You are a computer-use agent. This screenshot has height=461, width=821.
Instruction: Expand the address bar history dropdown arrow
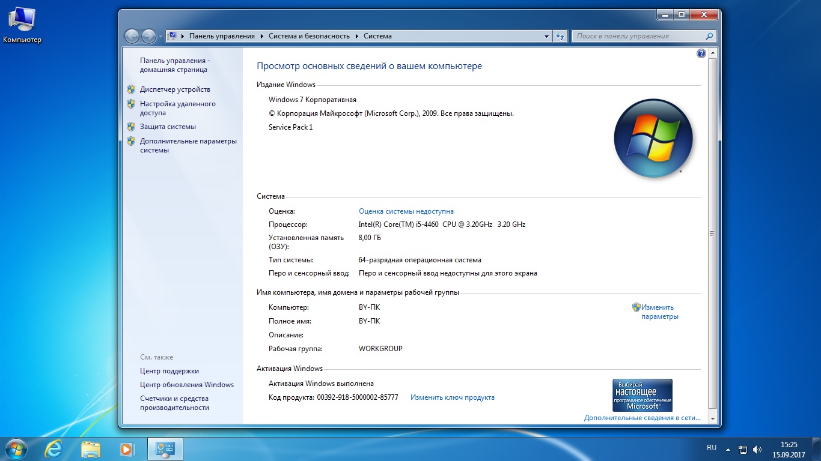point(546,36)
